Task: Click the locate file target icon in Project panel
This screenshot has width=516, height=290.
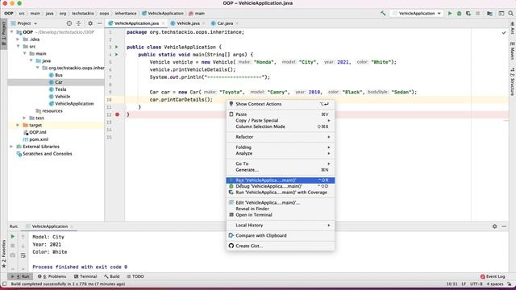Action: 69,23
